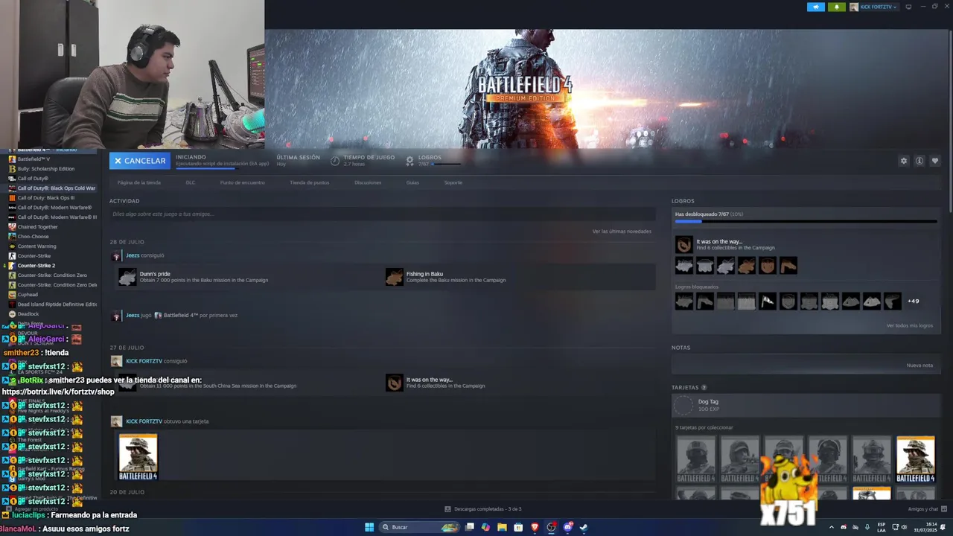Open Brave browser from the taskbar
This screenshot has width=953, height=536.
535,527
